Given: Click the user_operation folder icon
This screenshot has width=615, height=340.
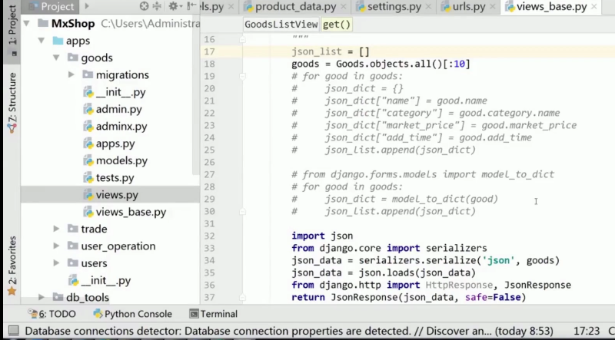Looking at the screenshot, I should tap(72, 246).
